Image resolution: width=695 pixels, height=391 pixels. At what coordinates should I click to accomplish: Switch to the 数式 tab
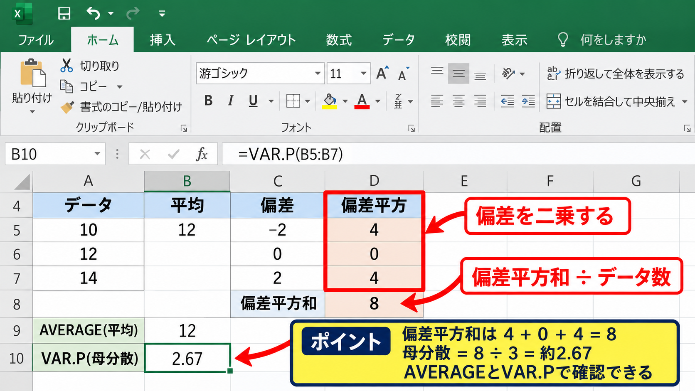point(339,40)
